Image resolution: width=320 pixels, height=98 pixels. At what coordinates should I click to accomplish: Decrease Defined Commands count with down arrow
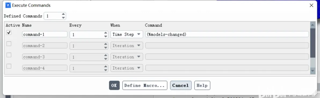click(63, 18)
